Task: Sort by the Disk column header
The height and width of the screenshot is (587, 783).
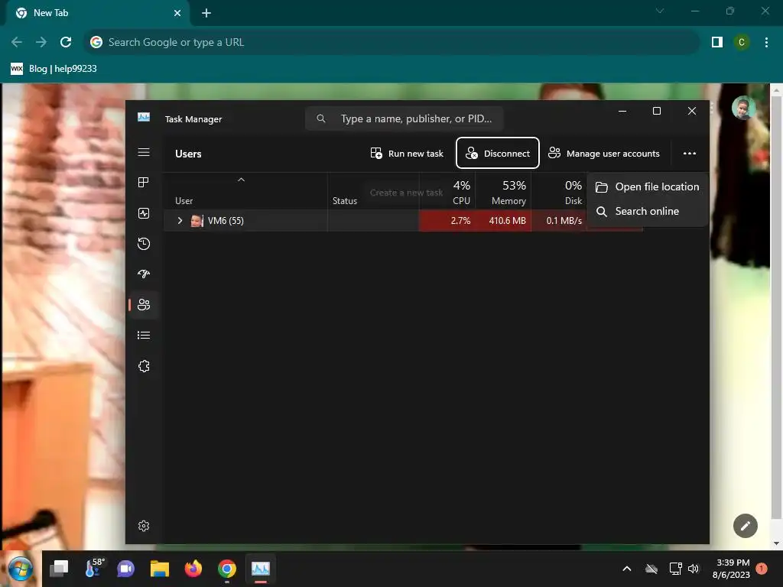Action: point(559,192)
